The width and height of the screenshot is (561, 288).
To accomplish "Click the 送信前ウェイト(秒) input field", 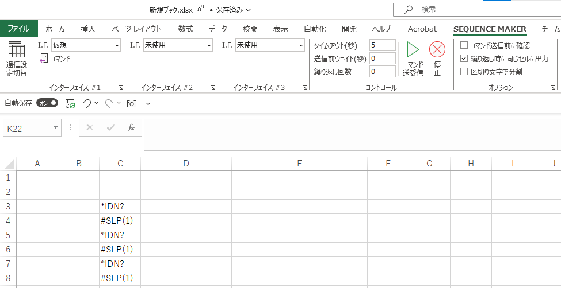I will 383,59.
